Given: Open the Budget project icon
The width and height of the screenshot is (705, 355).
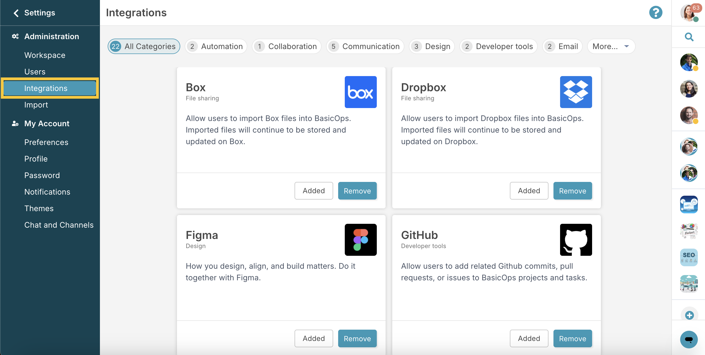Looking at the screenshot, I should click(689, 231).
